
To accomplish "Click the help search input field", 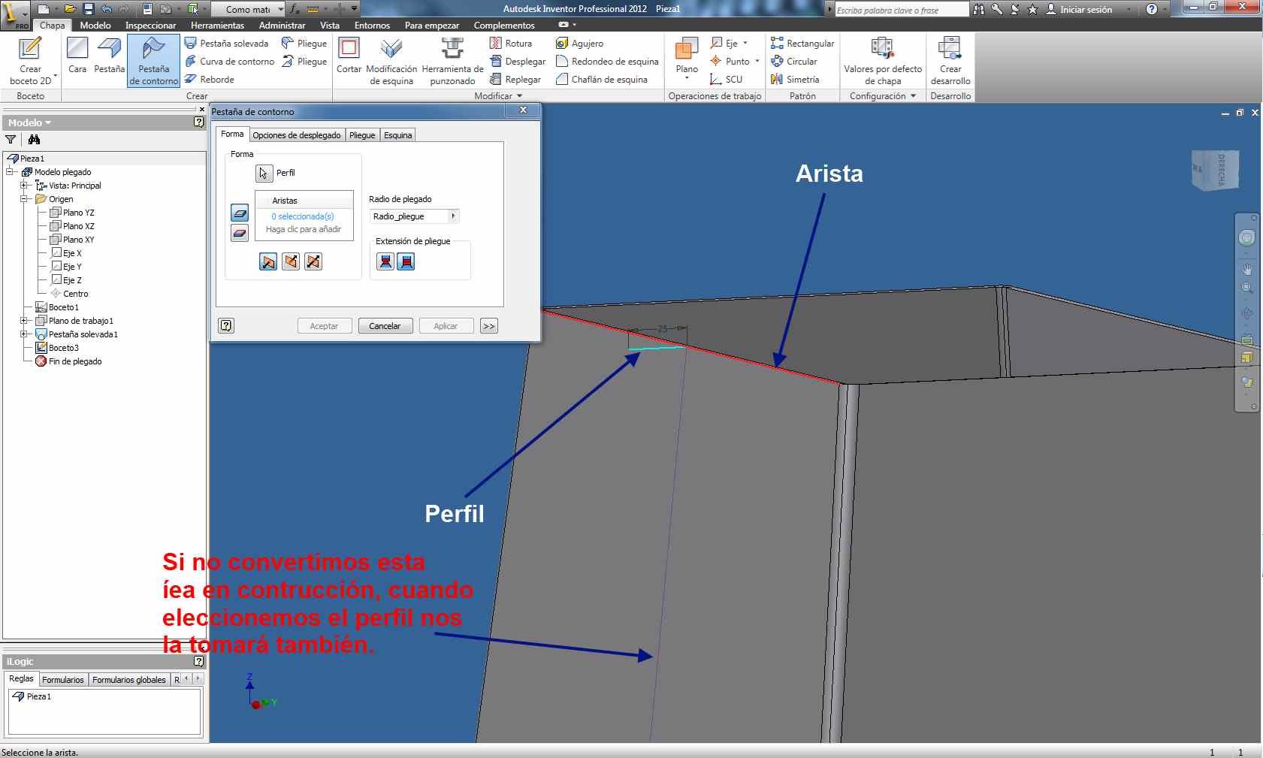I will click(x=902, y=10).
